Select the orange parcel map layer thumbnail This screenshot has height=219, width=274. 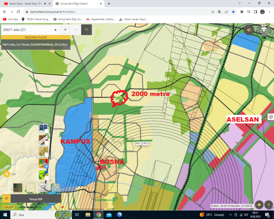click(43, 151)
